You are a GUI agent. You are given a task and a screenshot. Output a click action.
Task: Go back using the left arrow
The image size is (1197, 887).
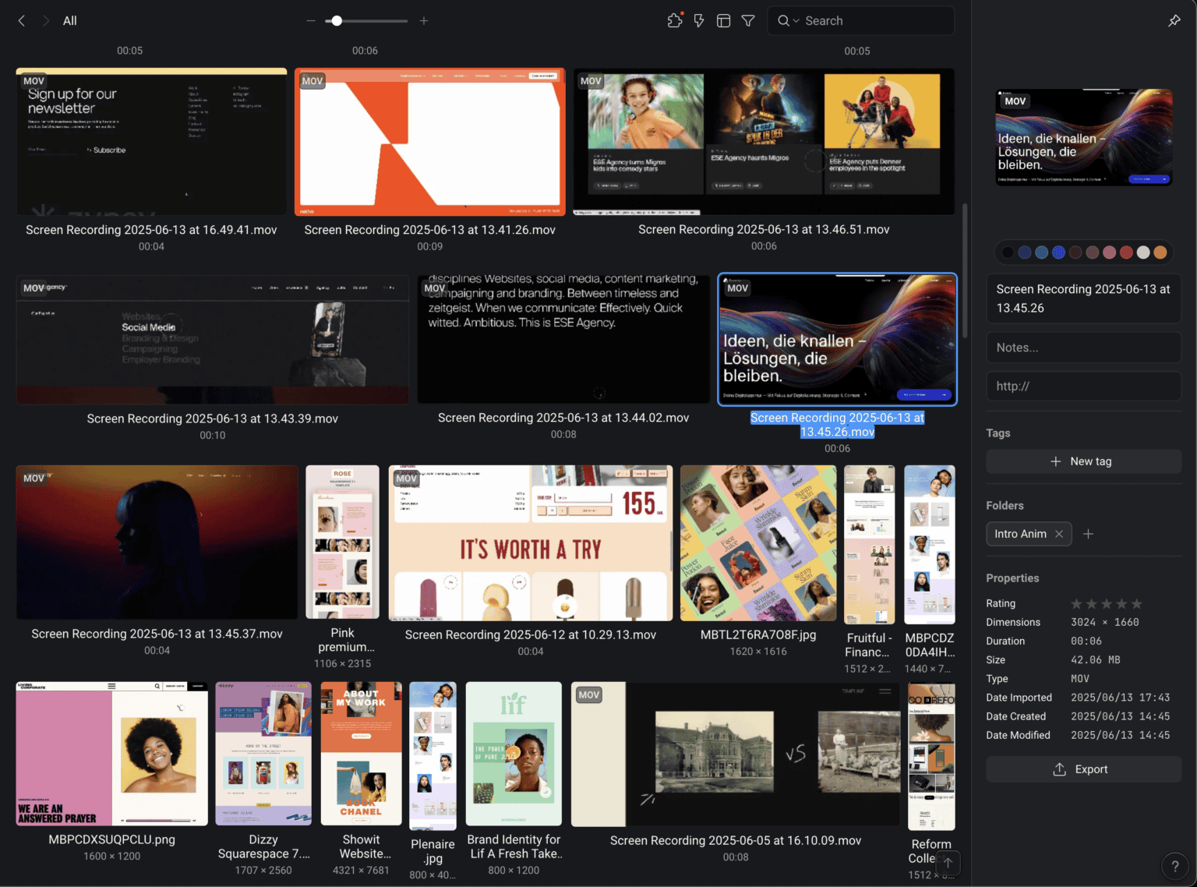22,21
